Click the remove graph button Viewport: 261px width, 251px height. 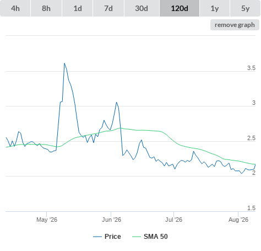tap(235, 25)
